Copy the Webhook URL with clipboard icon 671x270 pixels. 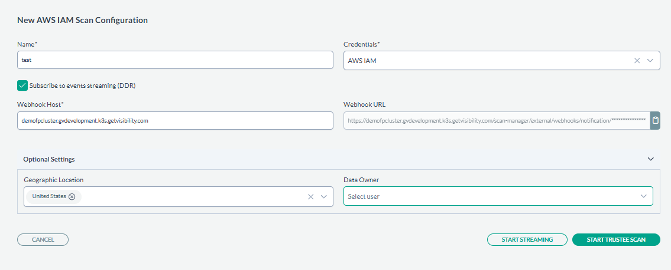(655, 121)
